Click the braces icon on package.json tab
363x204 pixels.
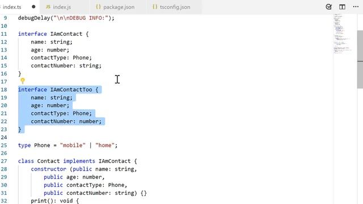pos(98,7)
